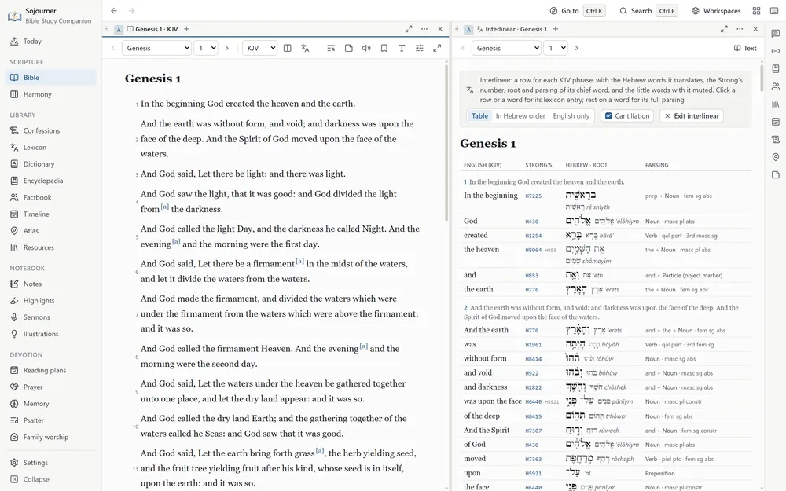Open Today in the sidebar
Image resolution: width=786 pixels, height=491 pixels.
[50, 42]
